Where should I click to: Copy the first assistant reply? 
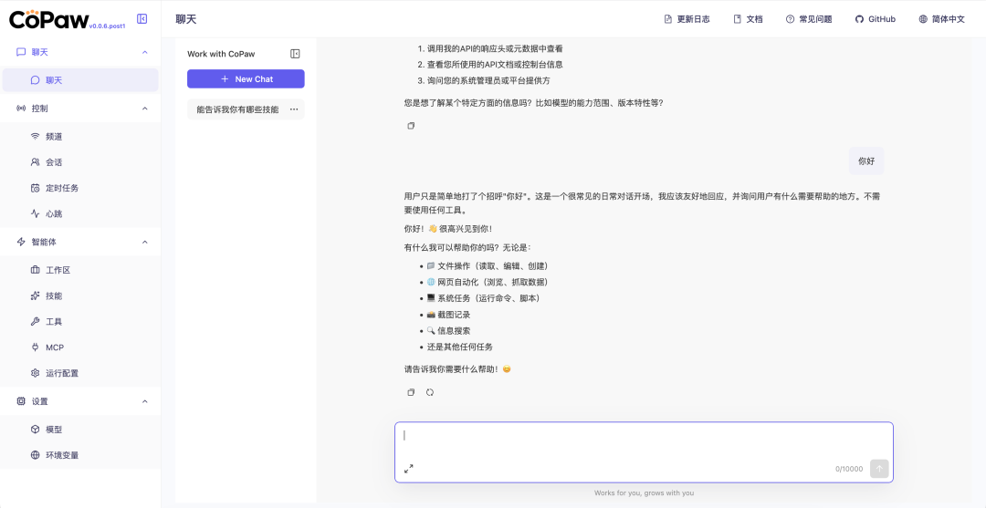[411, 126]
